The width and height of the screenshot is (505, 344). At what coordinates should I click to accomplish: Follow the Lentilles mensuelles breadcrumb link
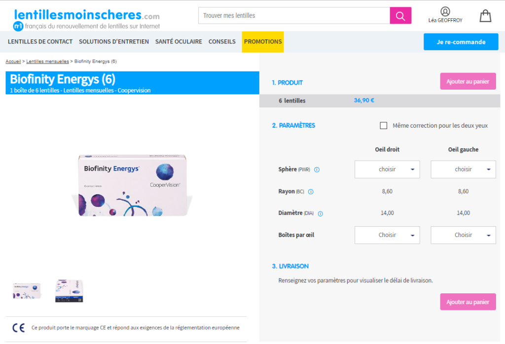[47, 62]
